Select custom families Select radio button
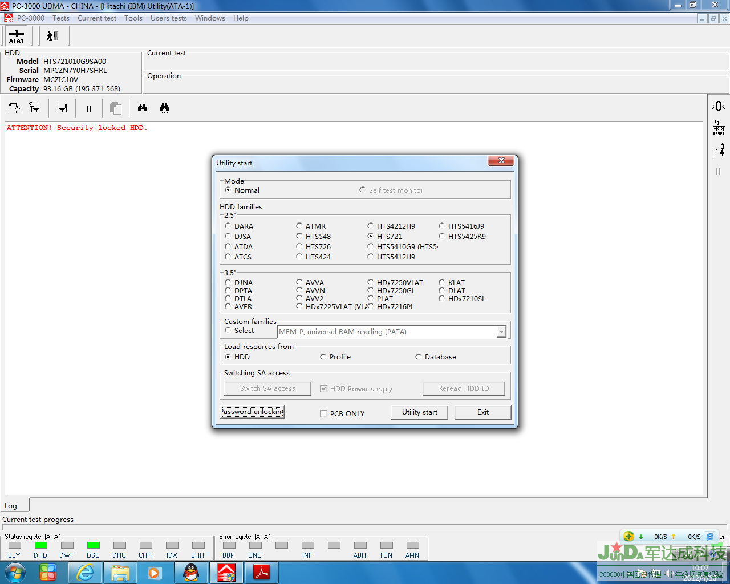Image resolution: width=730 pixels, height=584 pixels. (x=228, y=330)
